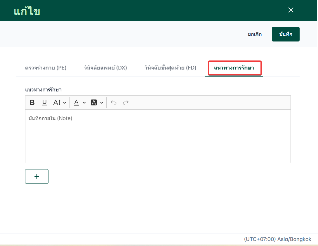
Task: Expand the font size dropdown chevron
Action: (x=65, y=103)
